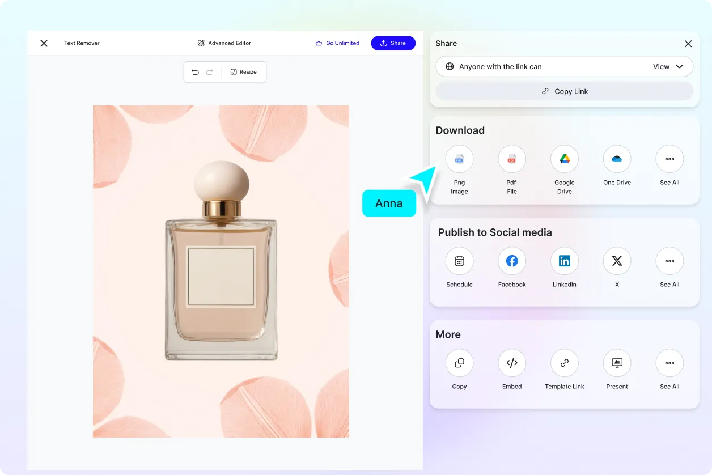The height and width of the screenshot is (475, 712).
Task: Copy the shareable link
Action: (x=564, y=91)
